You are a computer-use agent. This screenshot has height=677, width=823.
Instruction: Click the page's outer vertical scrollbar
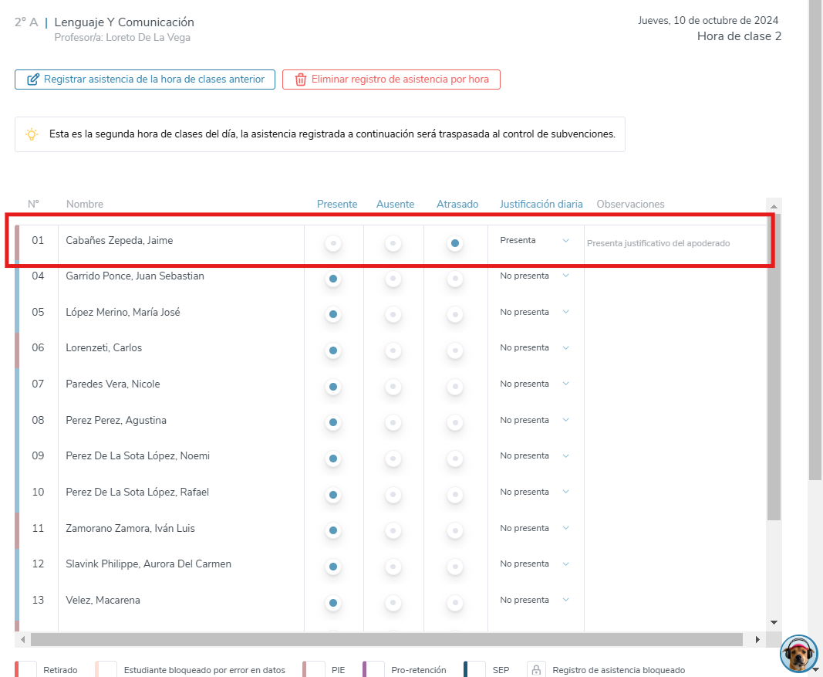(815, 240)
